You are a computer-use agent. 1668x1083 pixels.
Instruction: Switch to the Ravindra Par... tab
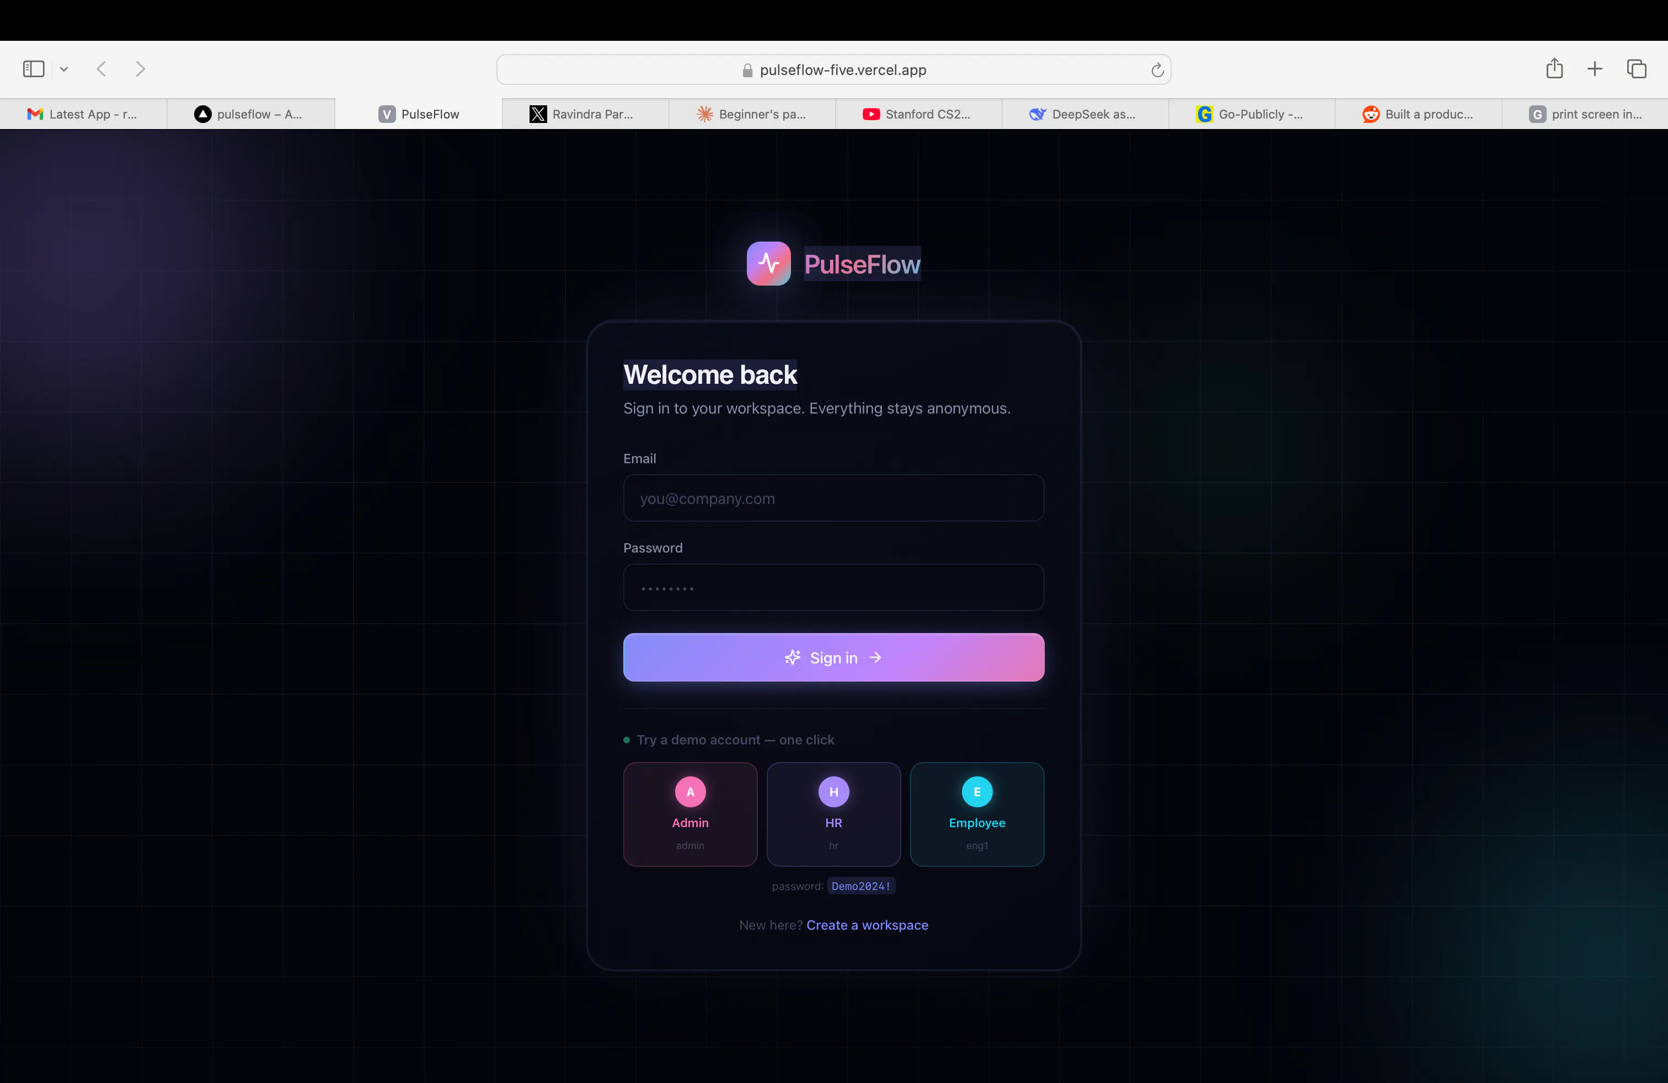tap(585, 114)
